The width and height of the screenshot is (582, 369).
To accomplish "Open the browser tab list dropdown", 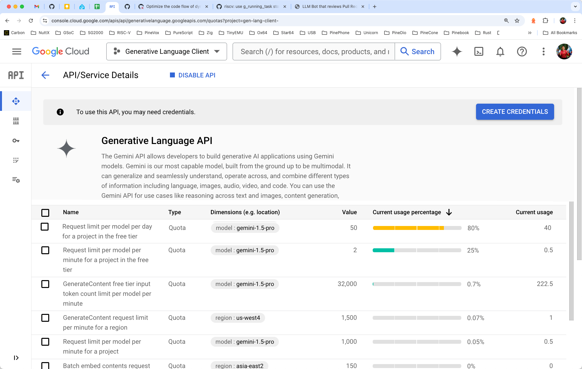I will [x=575, y=7].
